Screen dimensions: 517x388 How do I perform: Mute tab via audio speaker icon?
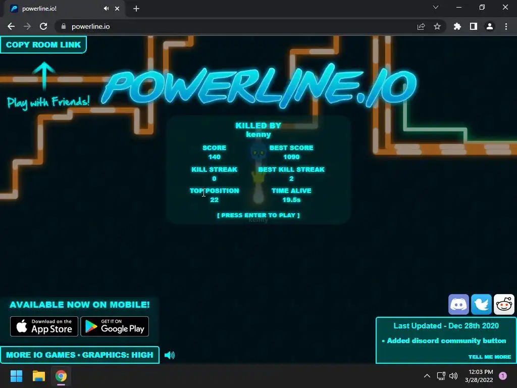(106, 9)
